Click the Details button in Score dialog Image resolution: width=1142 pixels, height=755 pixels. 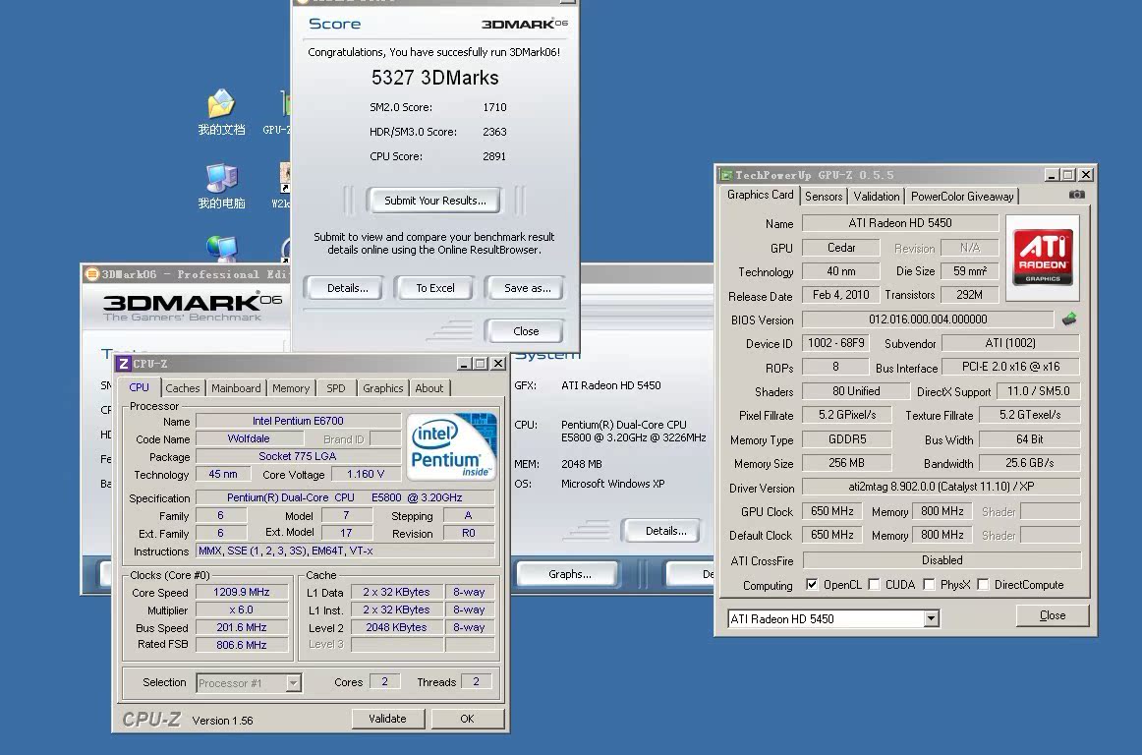[x=347, y=288]
